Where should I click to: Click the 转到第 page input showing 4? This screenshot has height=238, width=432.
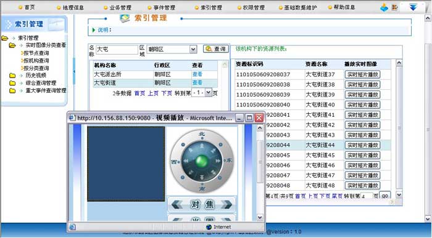coord(367,196)
